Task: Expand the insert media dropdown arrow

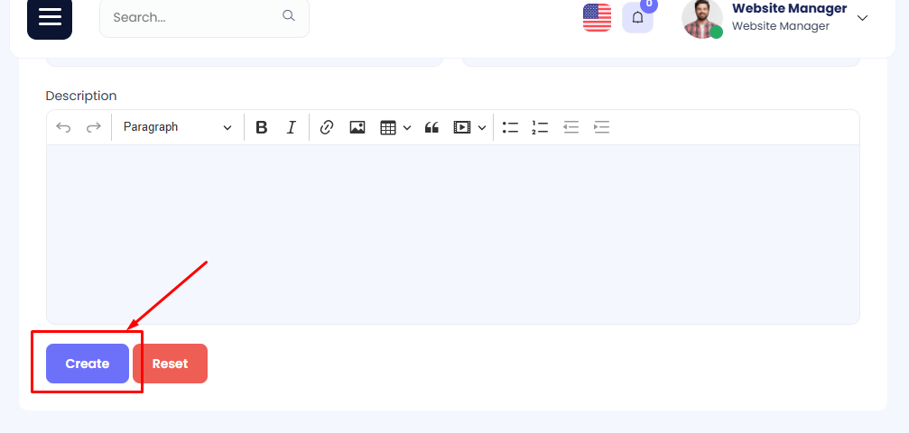Action: click(x=482, y=128)
